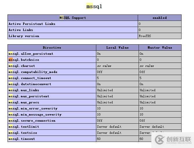Click the mssql.connect_timeout directive

pyautogui.click(x=30, y=78)
